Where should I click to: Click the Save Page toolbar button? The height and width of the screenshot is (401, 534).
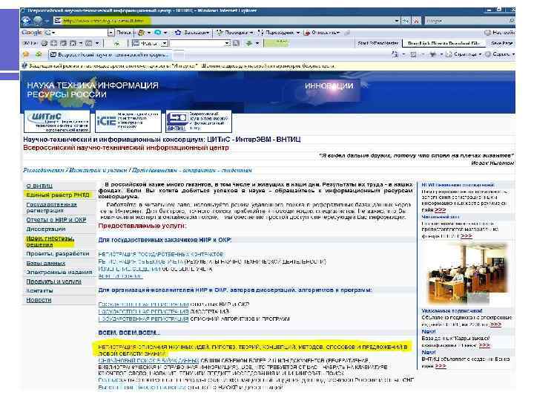tap(501, 43)
